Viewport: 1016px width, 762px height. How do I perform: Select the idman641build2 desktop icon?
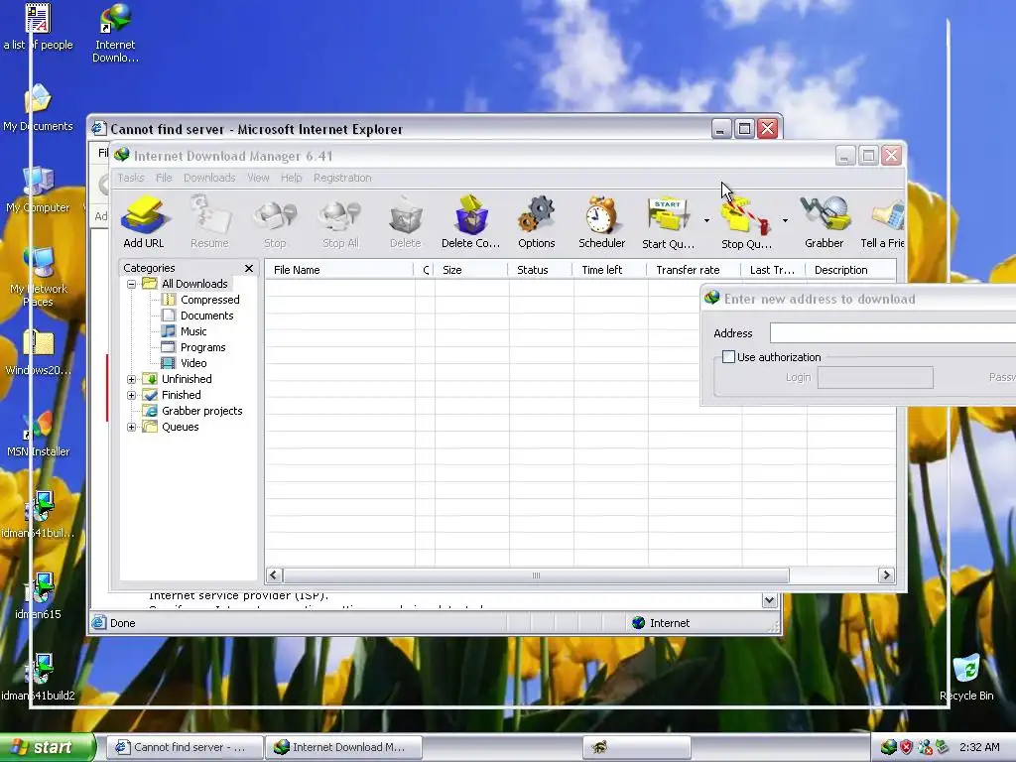[x=38, y=678]
